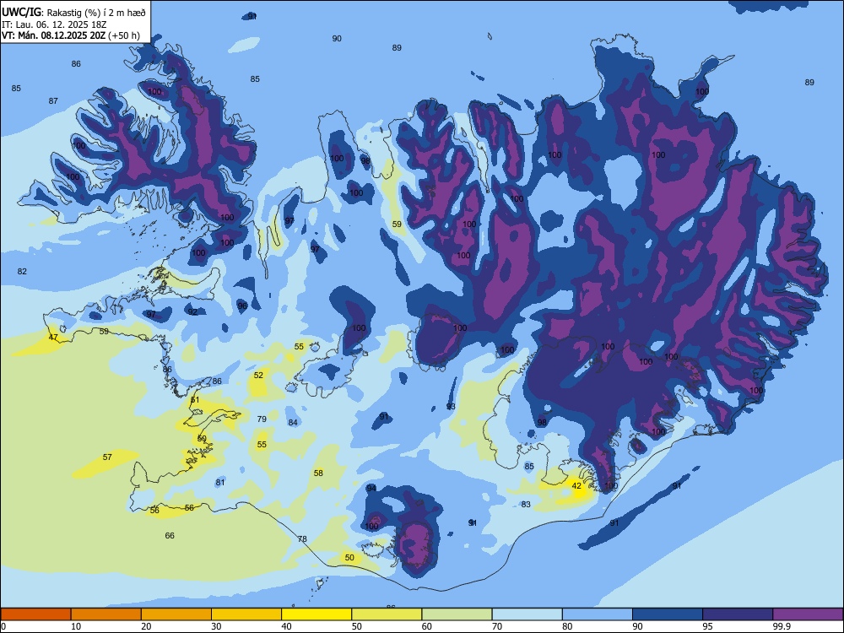Click the legend label 30
Screen dimensions: 844x633
(x=216, y=626)
